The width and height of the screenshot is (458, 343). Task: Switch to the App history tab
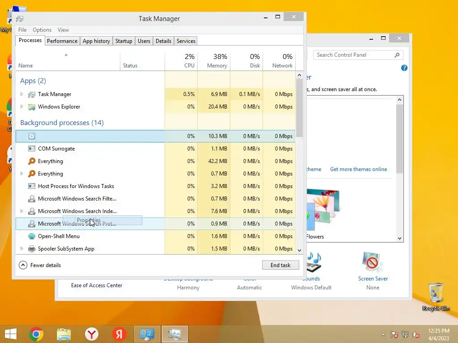tap(97, 41)
